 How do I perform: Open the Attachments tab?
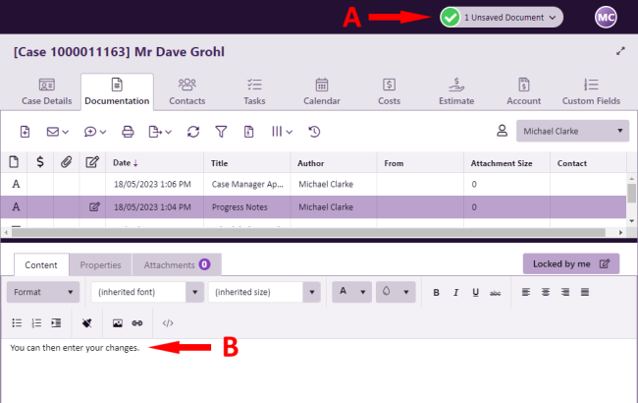coord(177,264)
